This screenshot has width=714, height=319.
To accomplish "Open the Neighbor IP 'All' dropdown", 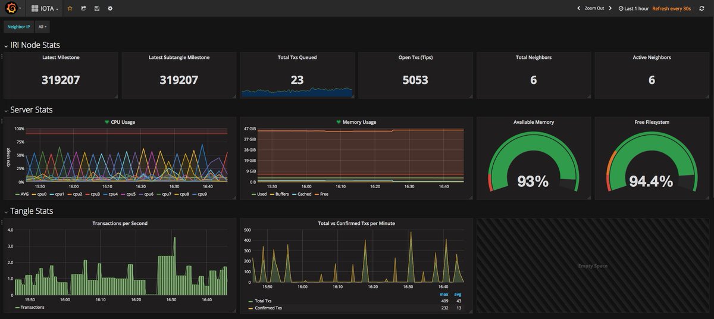I will click(42, 27).
